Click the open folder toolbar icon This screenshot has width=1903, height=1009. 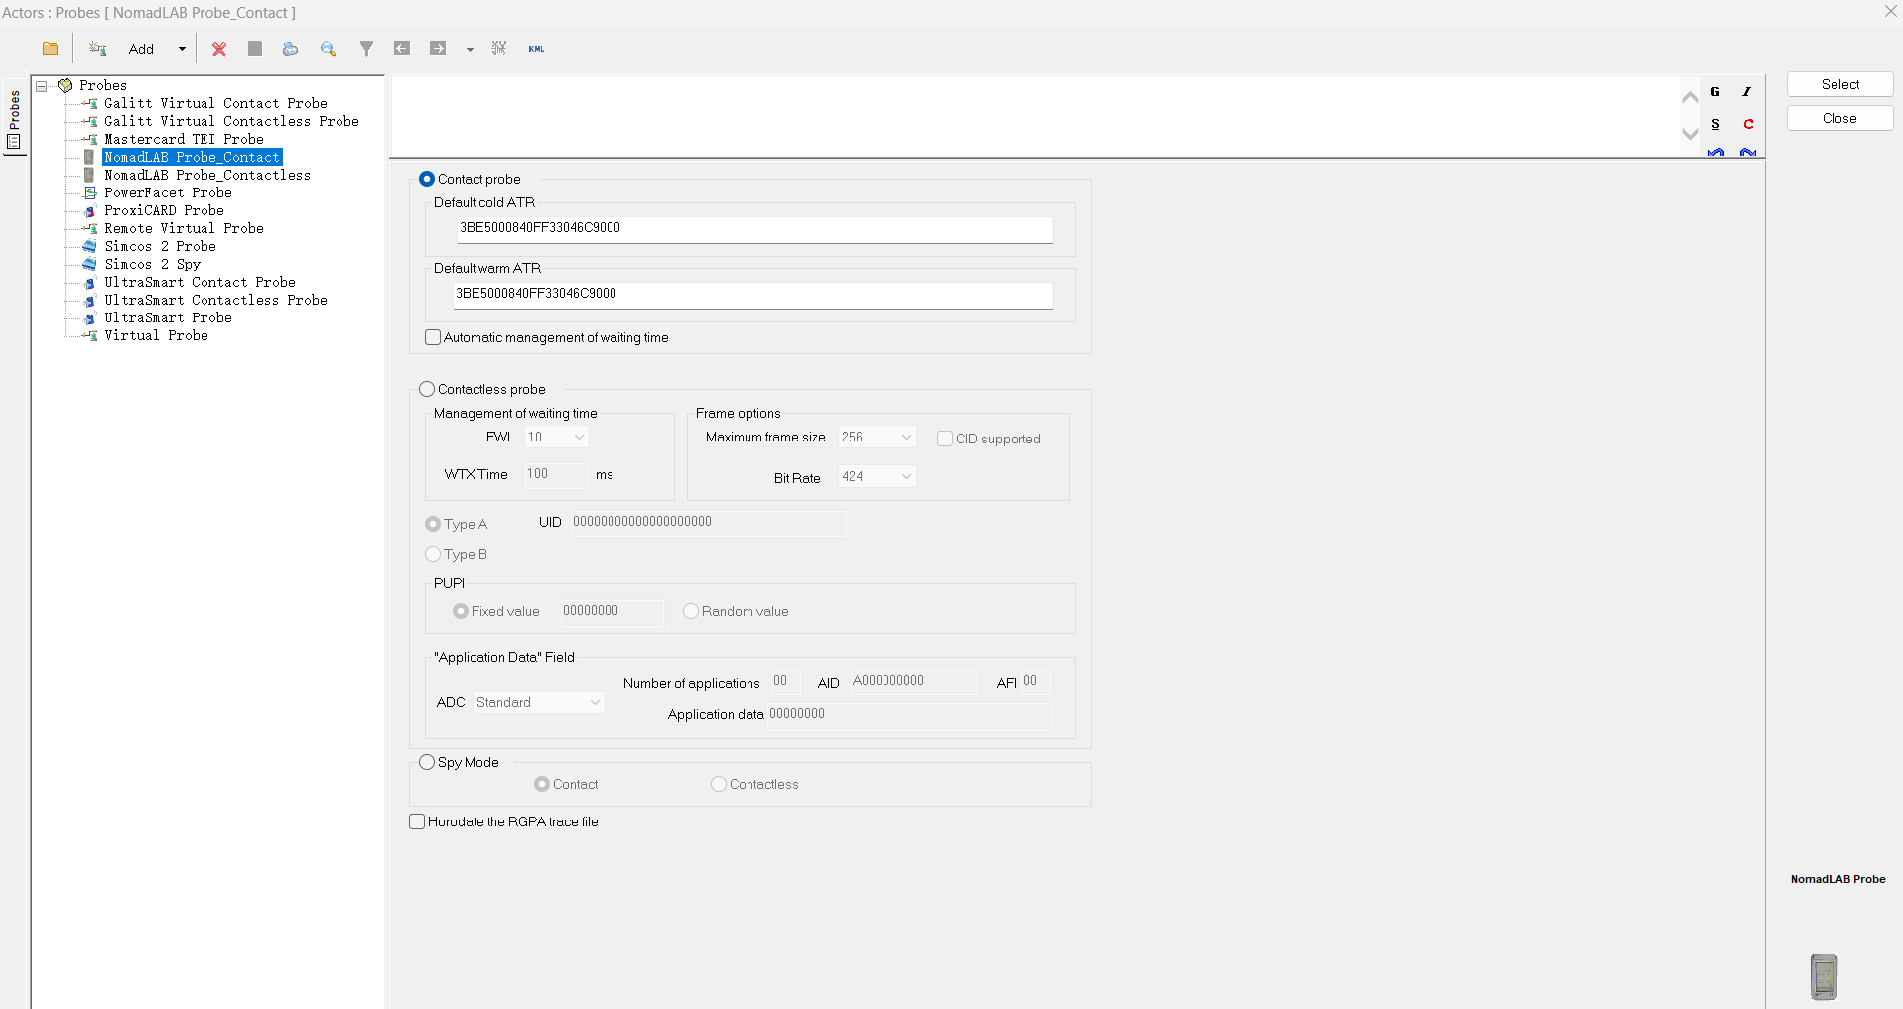51,49
